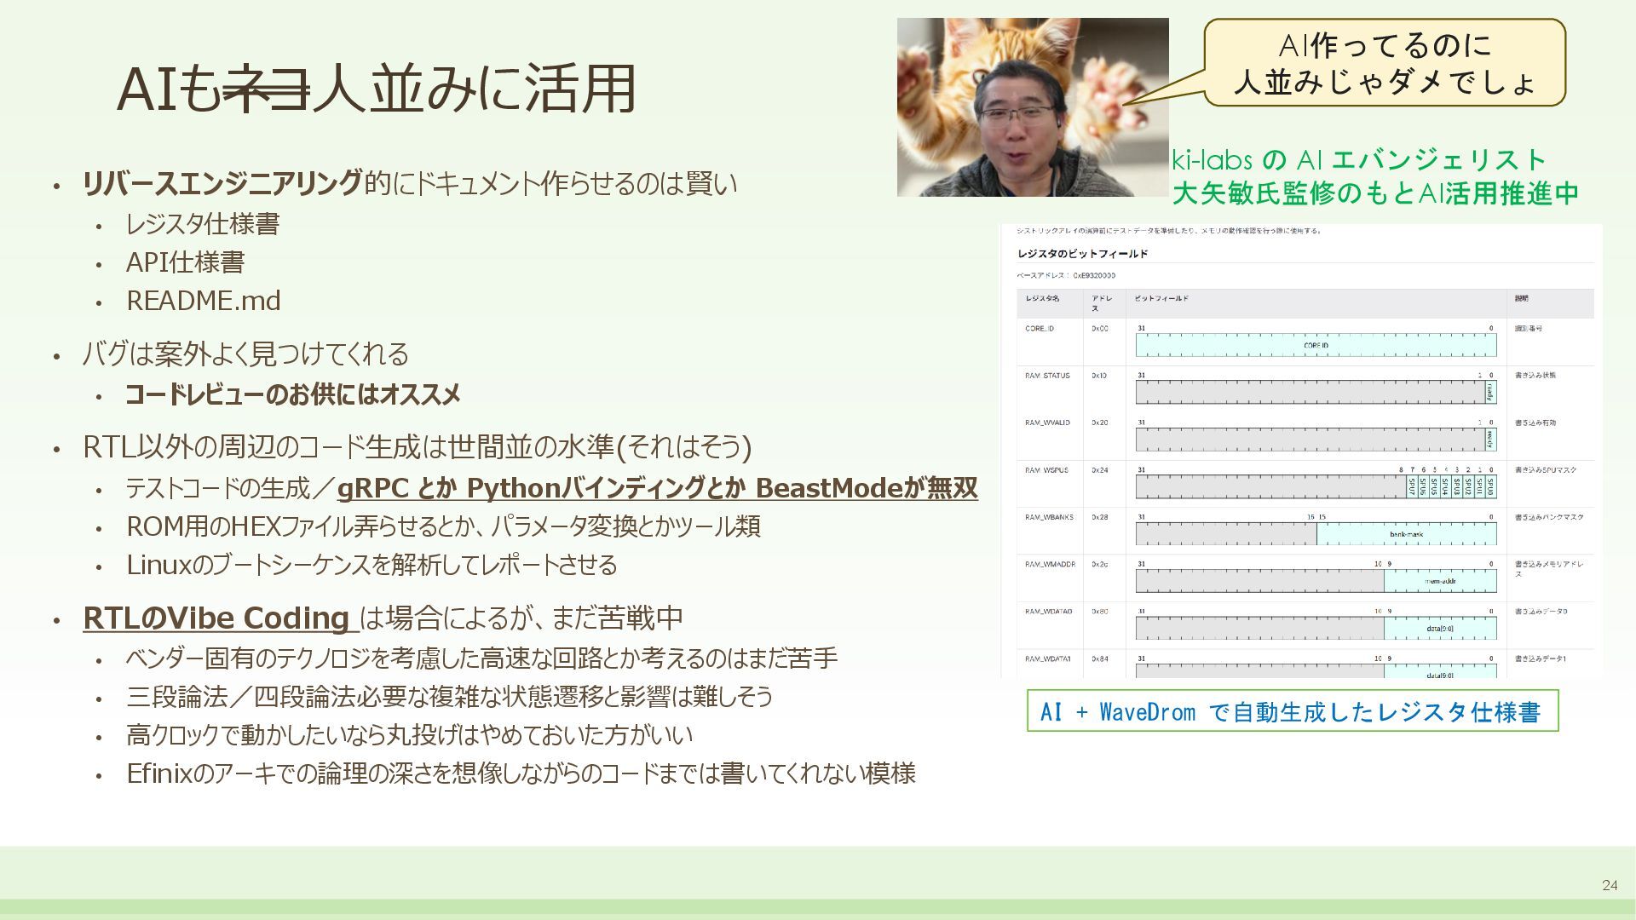The image size is (1636, 920).
Task: Click the Linux boot sequence bullet line
Action: (372, 565)
